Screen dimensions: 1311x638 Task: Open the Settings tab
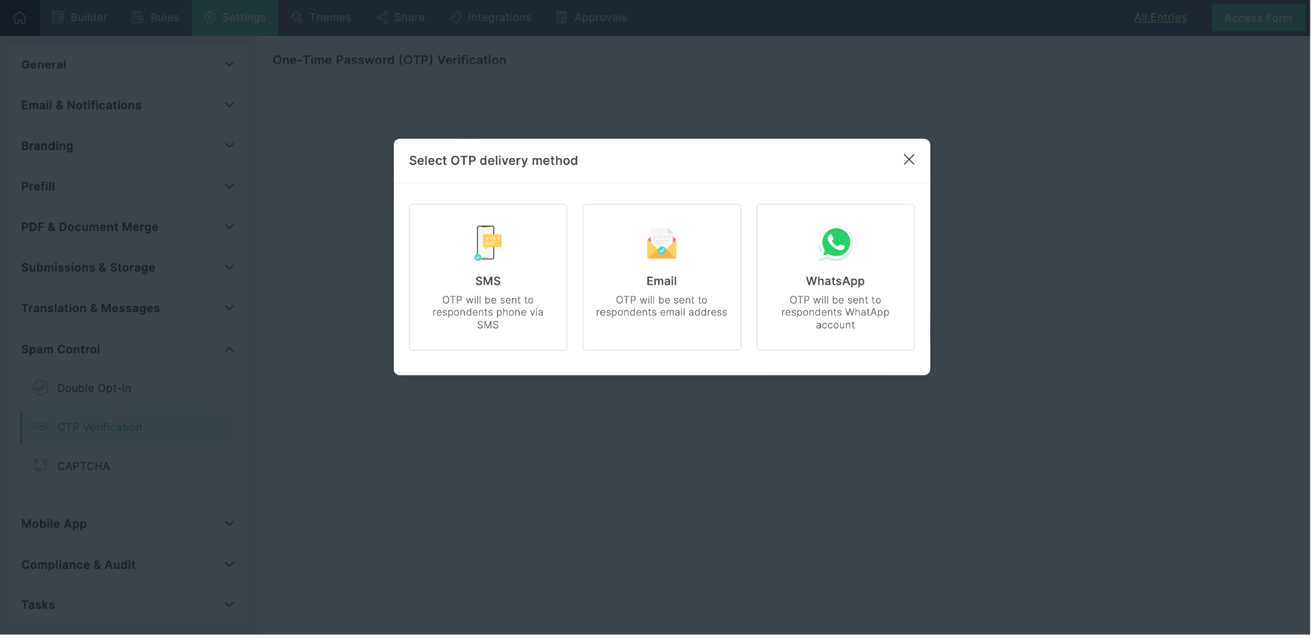click(x=235, y=18)
